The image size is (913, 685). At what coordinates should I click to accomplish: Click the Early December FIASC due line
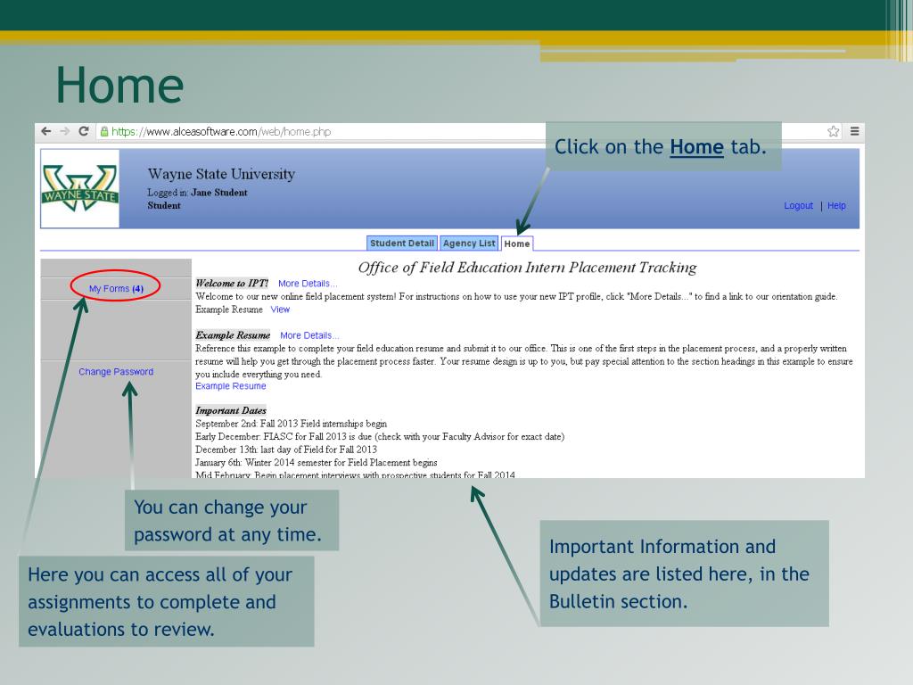tap(380, 436)
